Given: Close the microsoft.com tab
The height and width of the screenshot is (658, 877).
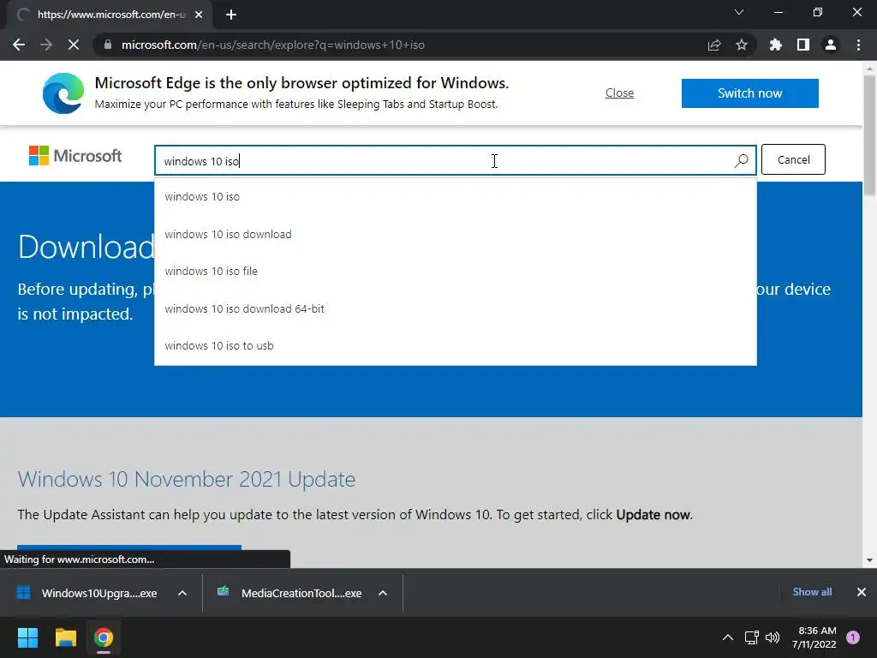Looking at the screenshot, I should tap(199, 15).
